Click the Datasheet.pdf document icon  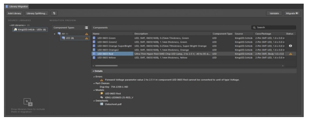102,104
